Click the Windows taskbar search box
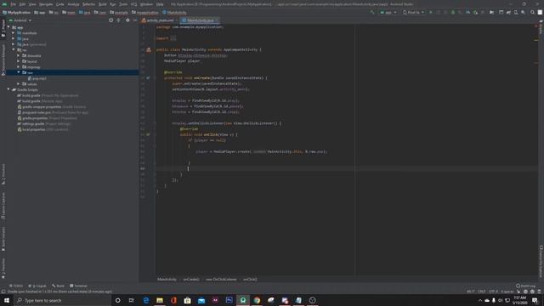Viewport: 544px width, 306px height. [62, 300]
